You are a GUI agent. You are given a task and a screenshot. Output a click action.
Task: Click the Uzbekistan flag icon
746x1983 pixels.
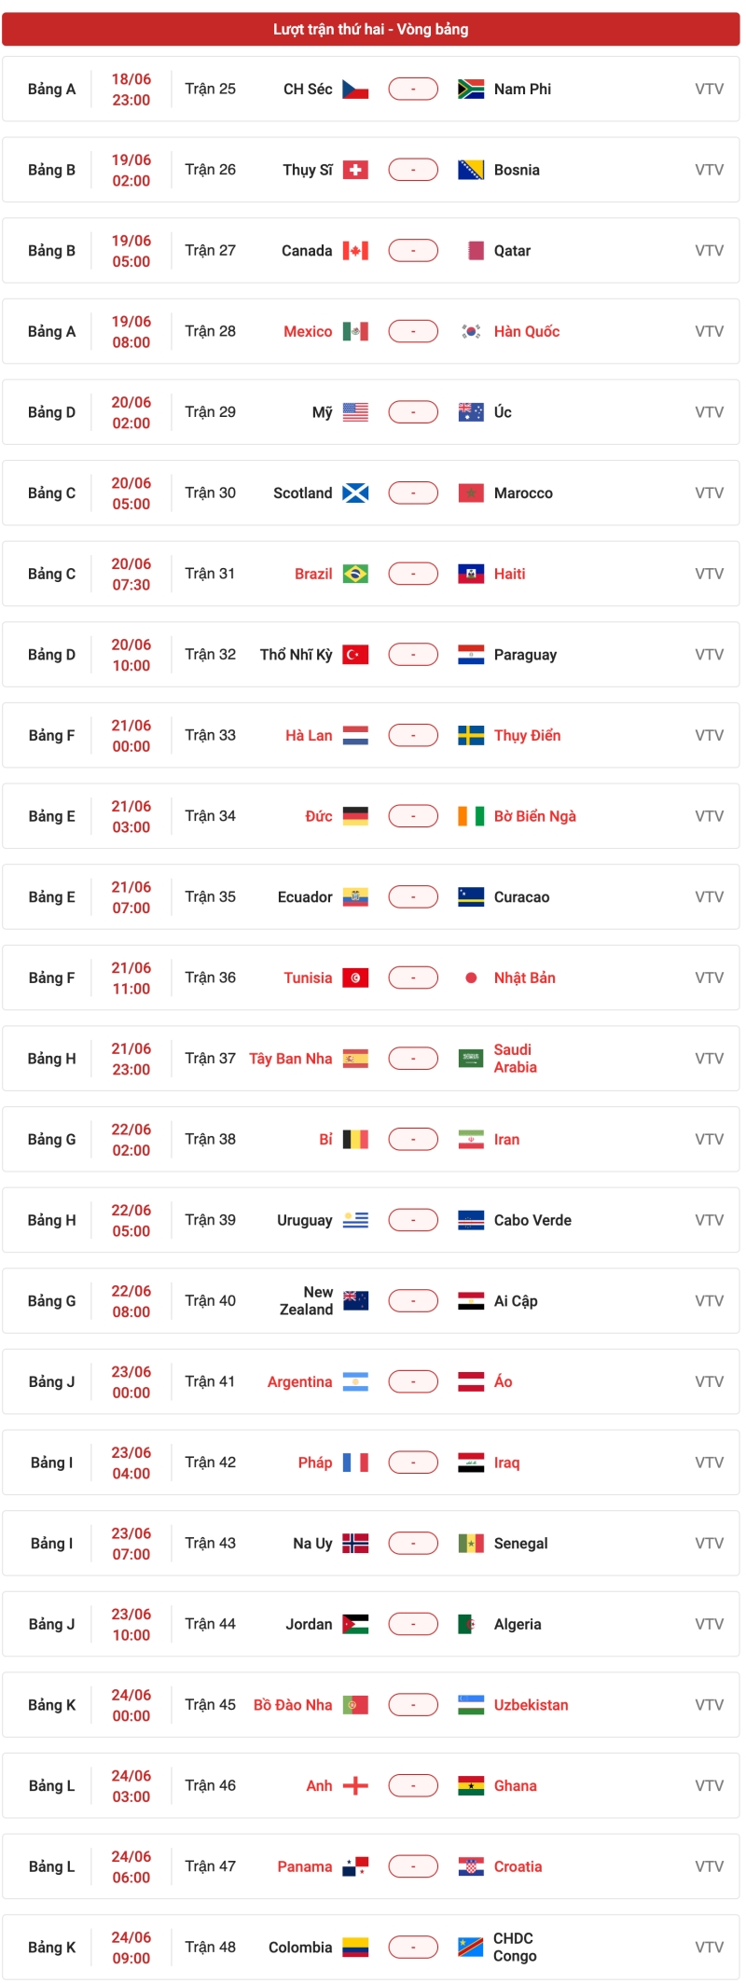471,1705
